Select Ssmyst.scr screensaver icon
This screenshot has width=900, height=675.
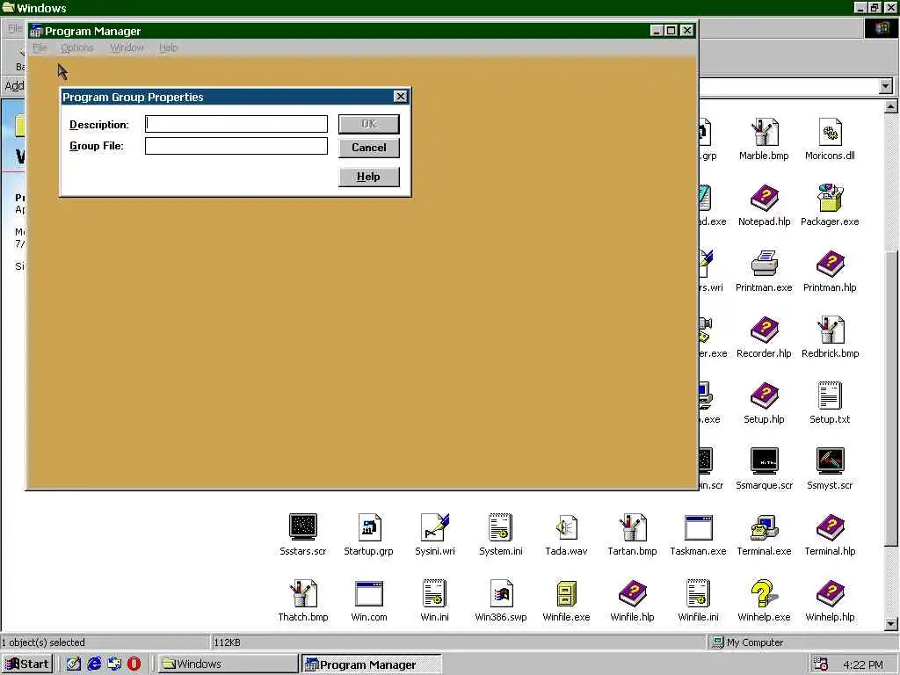tap(830, 461)
